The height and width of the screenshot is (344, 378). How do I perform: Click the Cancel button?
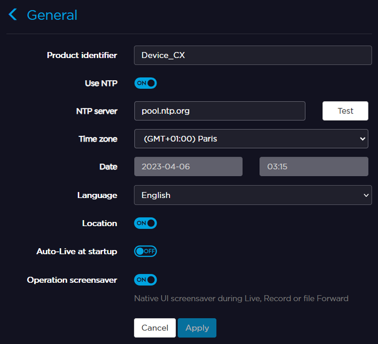coord(155,328)
